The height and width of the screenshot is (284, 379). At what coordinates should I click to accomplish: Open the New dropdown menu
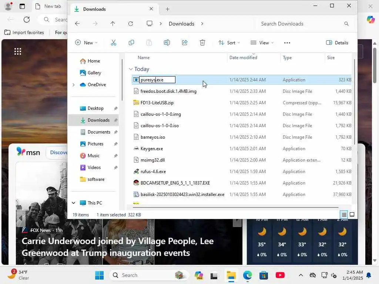86,43
